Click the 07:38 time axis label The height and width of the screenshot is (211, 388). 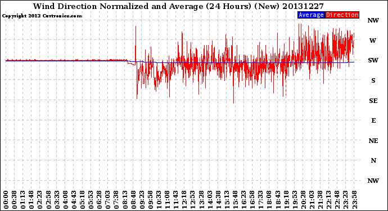click(116, 200)
